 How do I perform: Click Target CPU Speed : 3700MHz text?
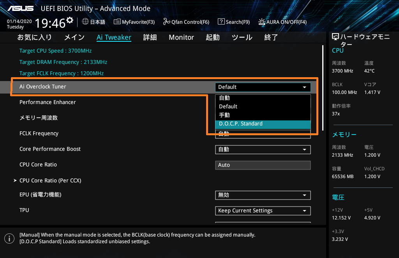(55, 51)
